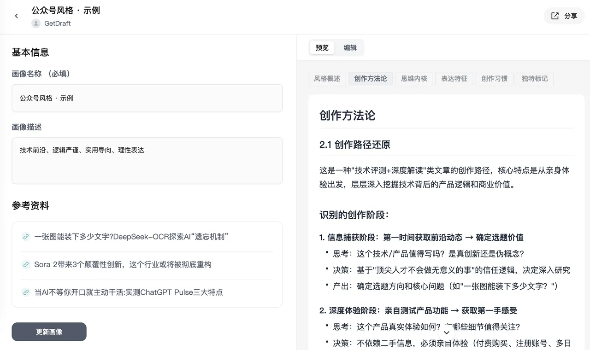Screen dimensions: 590x350
Task: Switch to the 编辑 tab
Action: [x=350, y=48]
